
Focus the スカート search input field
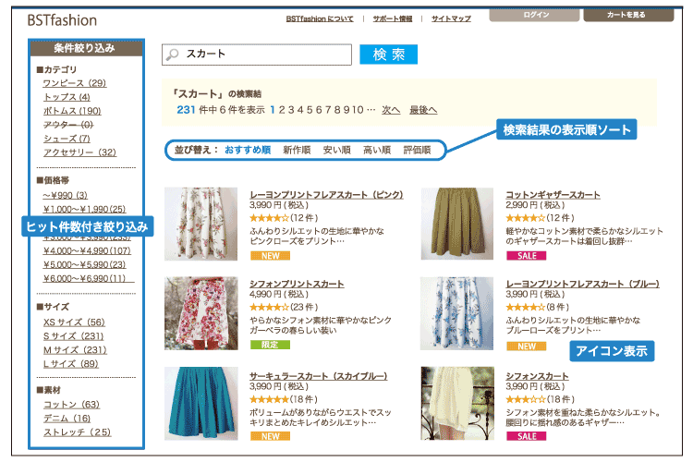(x=257, y=55)
